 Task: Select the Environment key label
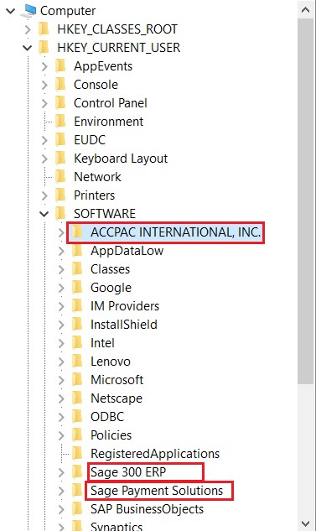pos(108,122)
